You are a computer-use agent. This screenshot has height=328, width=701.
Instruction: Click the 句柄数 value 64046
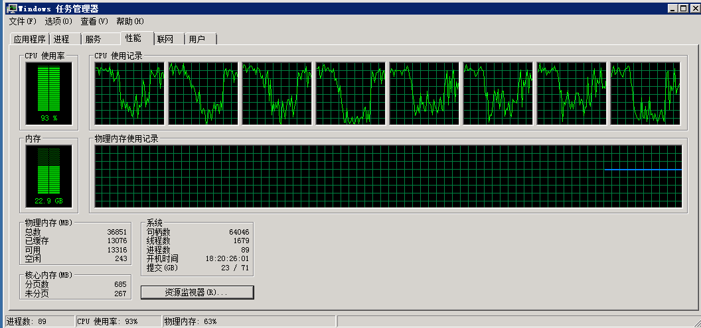point(239,232)
